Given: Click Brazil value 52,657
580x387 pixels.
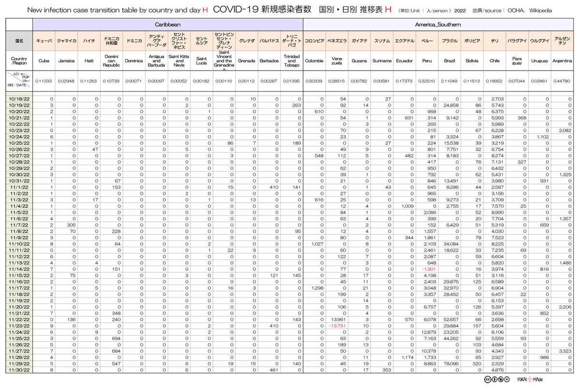Looking at the screenshot, I should (x=450, y=319).
